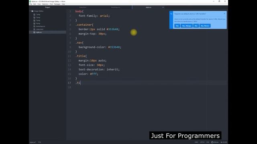The height and width of the screenshot is (144, 257).
Task: Switch to the style.css editor tab
Action: point(149,7)
